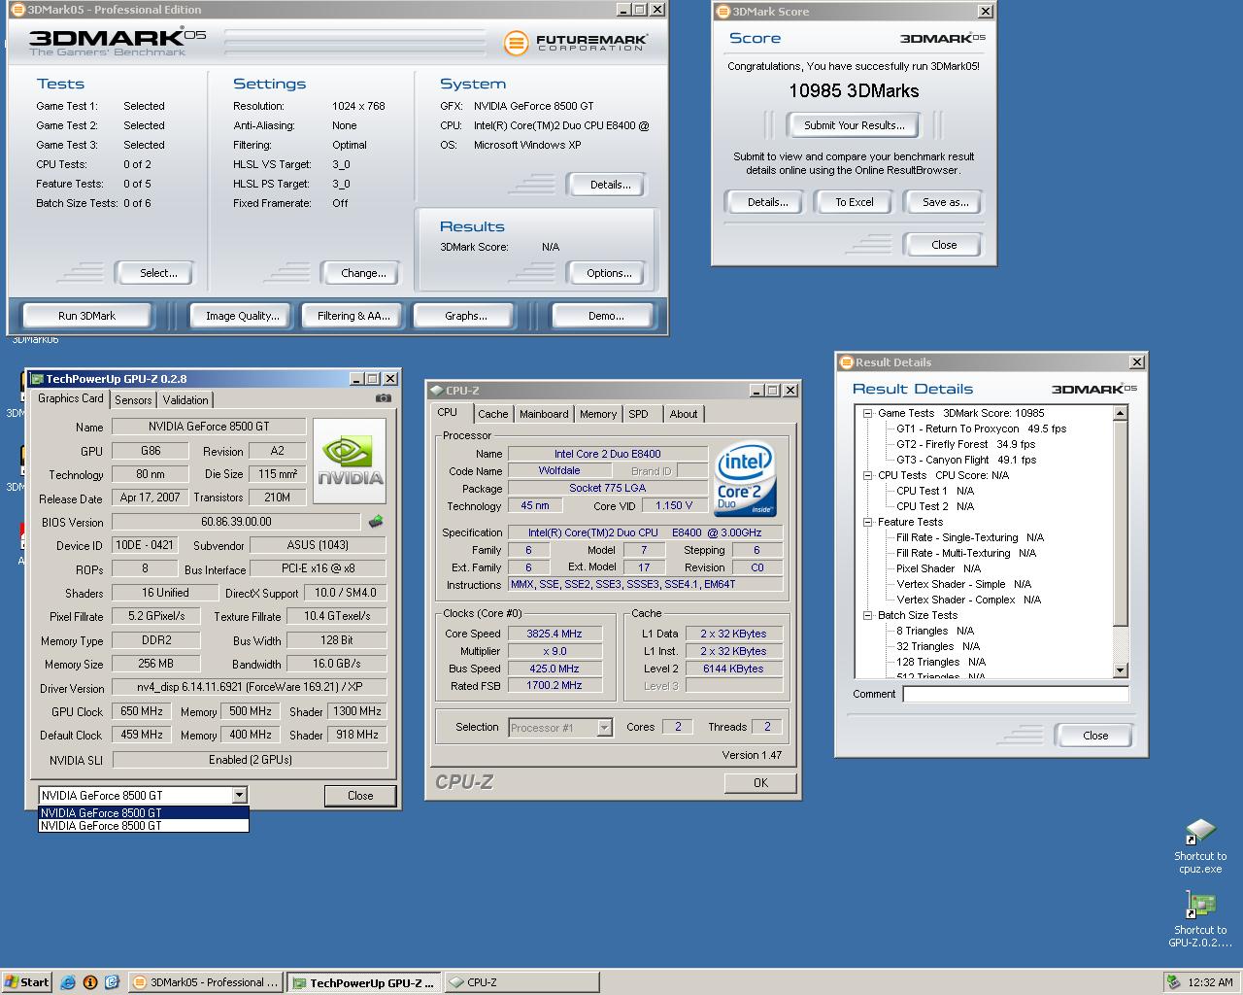Click the Core Speed value 3825.4 MHz
The width and height of the screenshot is (1243, 995).
(x=554, y=634)
